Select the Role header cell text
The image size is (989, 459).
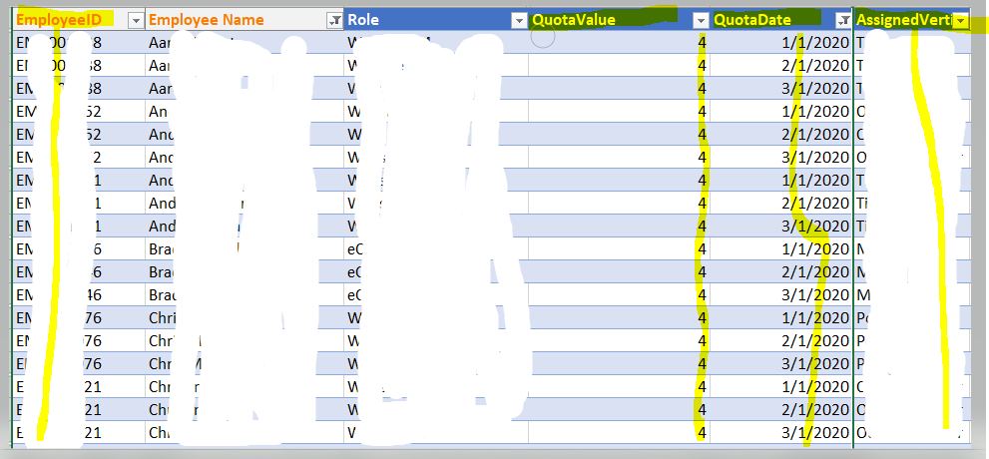click(363, 20)
